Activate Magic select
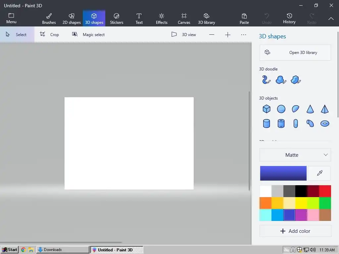The image size is (339, 254). 88,34
